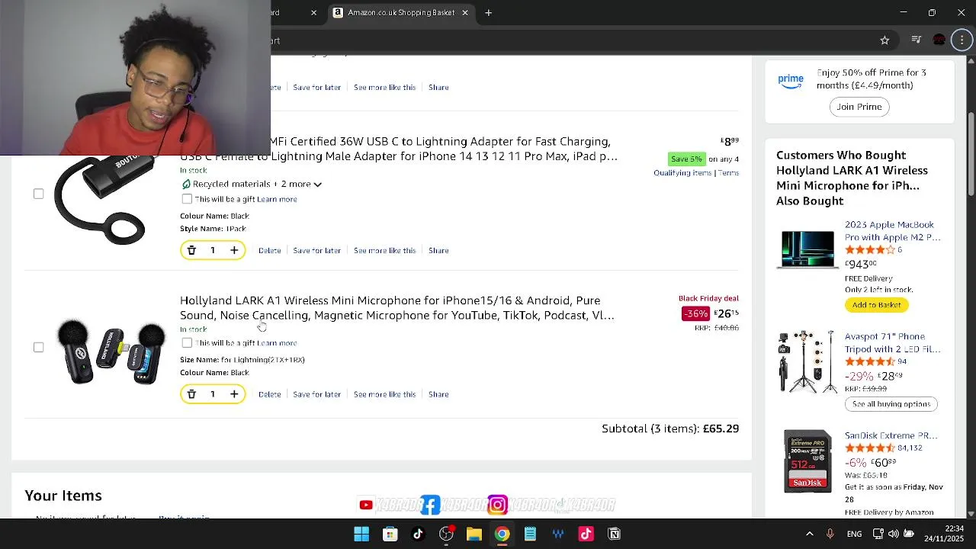
Task: Click the Save 5% green badge
Action: (686, 159)
